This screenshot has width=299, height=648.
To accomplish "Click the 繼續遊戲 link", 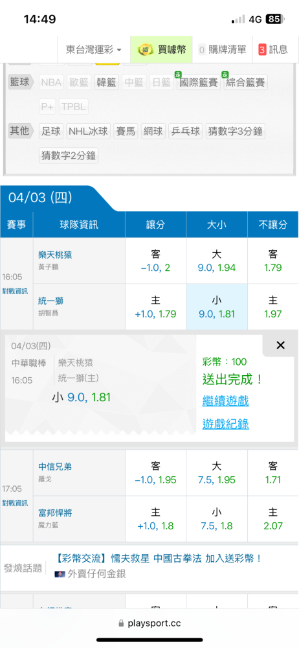I will click(x=226, y=400).
